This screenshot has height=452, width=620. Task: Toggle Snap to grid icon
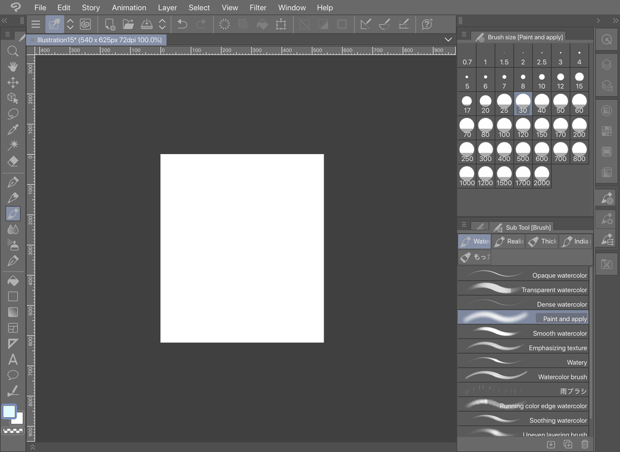(x=404, y=24)
